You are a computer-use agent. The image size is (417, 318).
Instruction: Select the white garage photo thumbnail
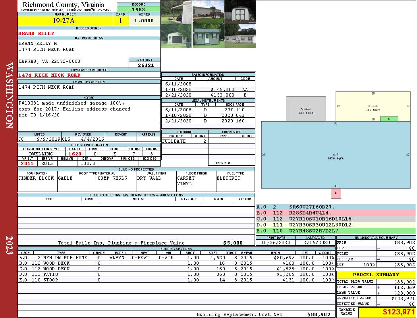(176, 36)
